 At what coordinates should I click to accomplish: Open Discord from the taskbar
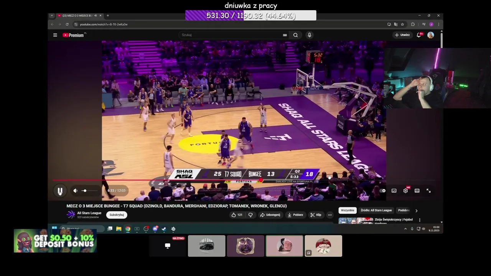[x=155, y=229]
